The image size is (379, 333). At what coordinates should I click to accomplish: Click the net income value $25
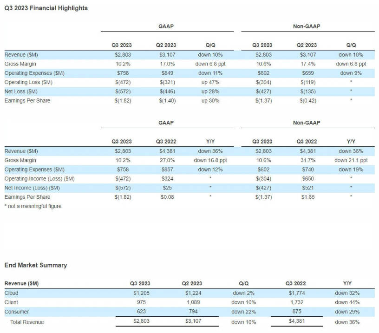167,188
